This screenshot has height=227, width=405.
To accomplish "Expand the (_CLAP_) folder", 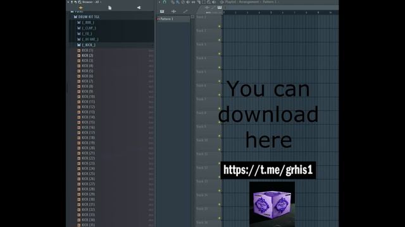I will coord(89,28).
